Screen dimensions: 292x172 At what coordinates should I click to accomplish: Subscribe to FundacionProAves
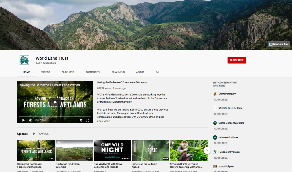tap(221, 158)
